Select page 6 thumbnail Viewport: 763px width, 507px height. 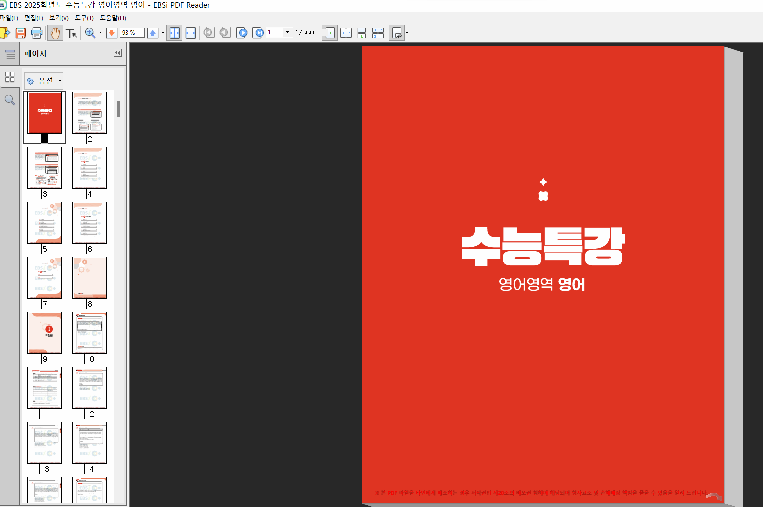(x=89, y=223)
